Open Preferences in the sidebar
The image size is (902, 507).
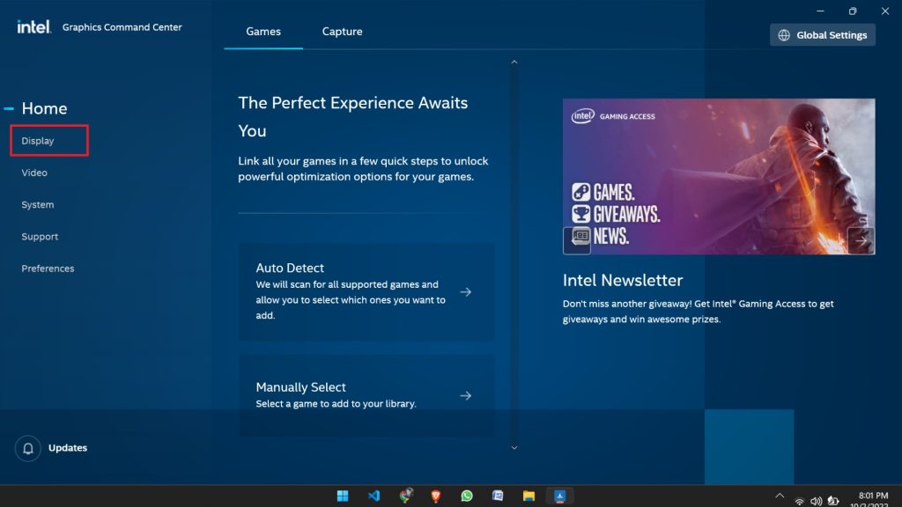pyautogui.click(x=48, y=268)
